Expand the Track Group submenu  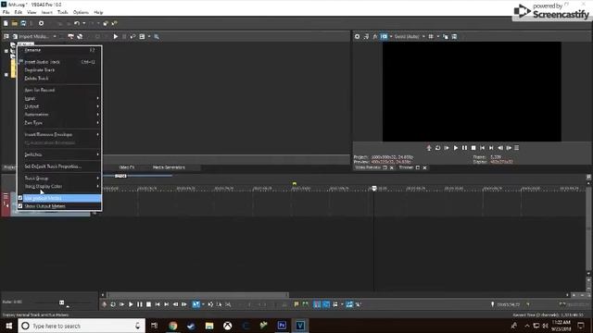[x=59, y=179]
